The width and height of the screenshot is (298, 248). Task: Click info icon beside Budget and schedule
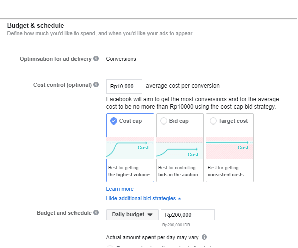click(96, 212)
